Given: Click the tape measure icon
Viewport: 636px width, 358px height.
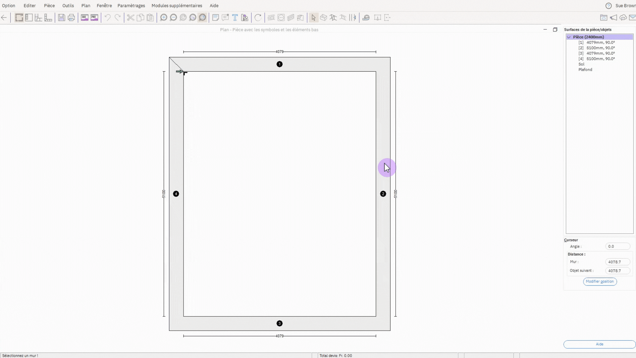Looking at the screenshot, I should tap(366, 18).
